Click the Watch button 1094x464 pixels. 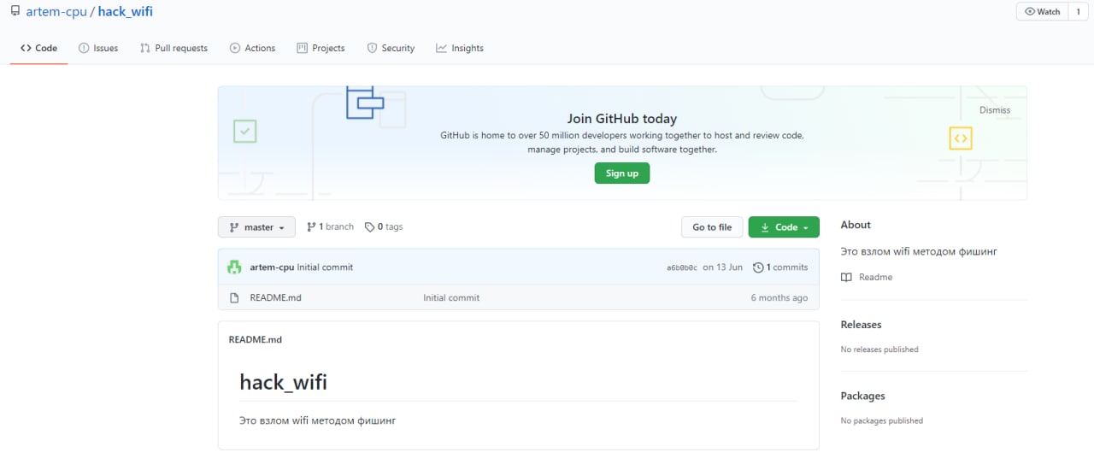1042,12
